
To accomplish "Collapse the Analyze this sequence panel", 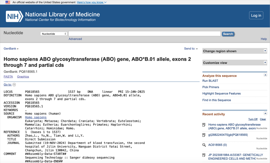I will pos(265,75).
